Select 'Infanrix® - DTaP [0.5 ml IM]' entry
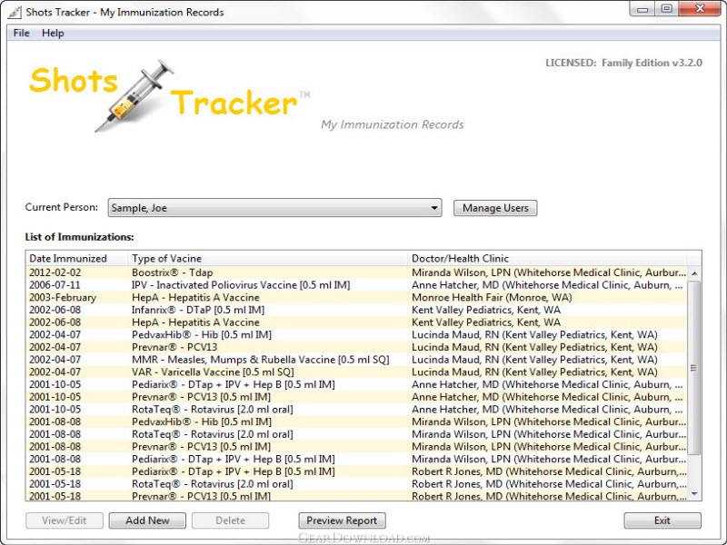727x545 pixels. coord(198,310)
